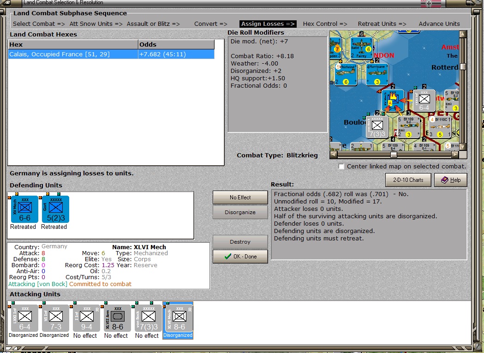The image size is (484, 353).
Task: Click the Bf 109 E-4 counter at map bottom
Action: coord(393,146)
